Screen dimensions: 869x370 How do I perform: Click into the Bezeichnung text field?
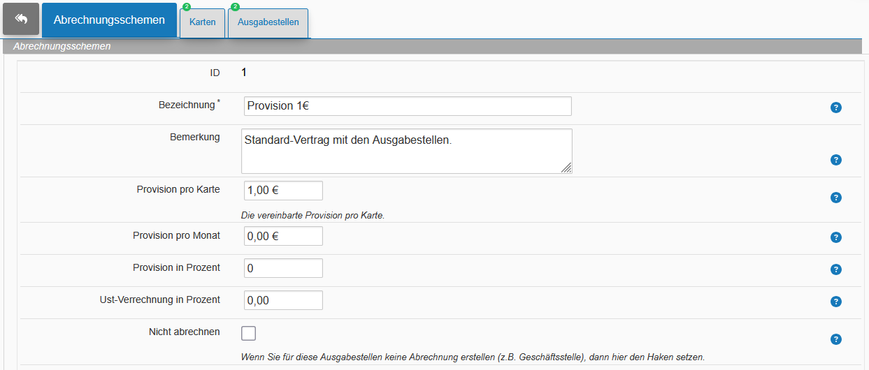click(408, 106)
